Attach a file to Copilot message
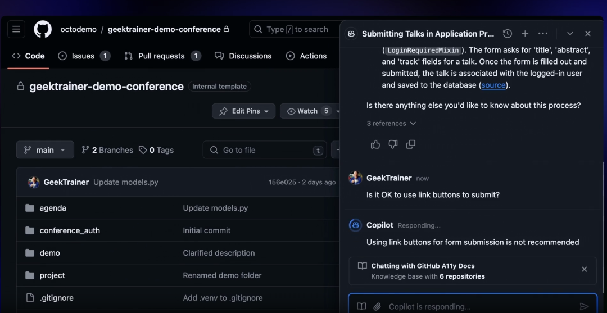The height and width of the screenshot is (313, 607). point(377,306)
